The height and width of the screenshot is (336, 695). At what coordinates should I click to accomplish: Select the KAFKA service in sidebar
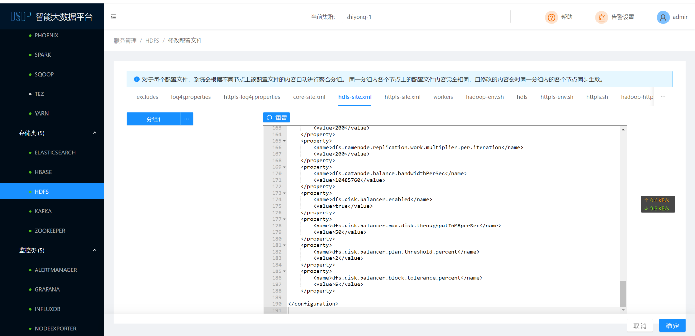[43, 211]
